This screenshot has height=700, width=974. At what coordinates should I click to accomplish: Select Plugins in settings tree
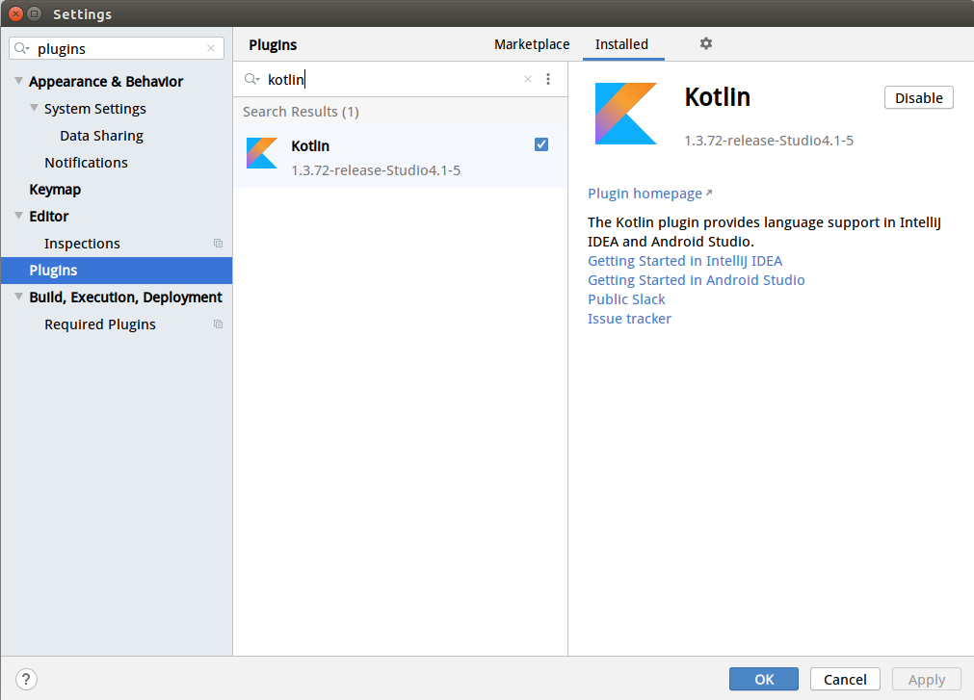tap(117, 270)
